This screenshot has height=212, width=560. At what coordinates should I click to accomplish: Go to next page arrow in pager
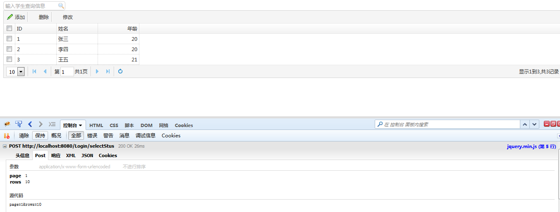[x=97, y=71]
